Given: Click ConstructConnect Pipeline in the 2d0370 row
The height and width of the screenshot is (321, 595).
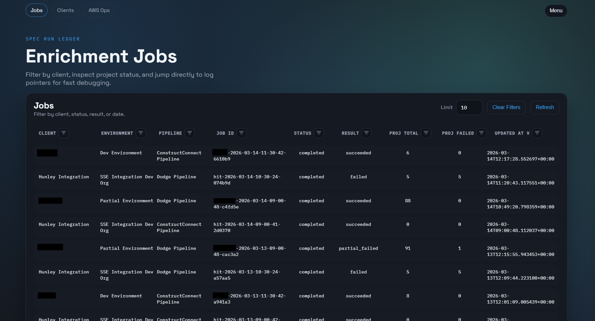Looking at the screenshot, I should coord(179,227).
